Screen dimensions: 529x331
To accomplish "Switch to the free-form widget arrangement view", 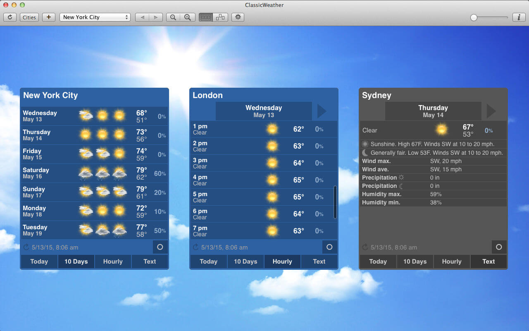I will pos(221,17).
